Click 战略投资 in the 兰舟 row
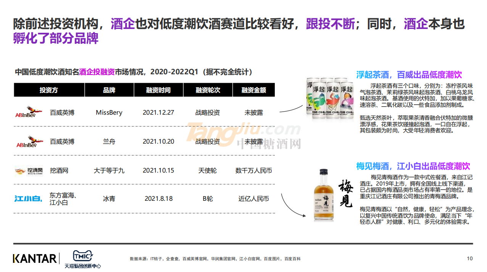 [208, 141]
